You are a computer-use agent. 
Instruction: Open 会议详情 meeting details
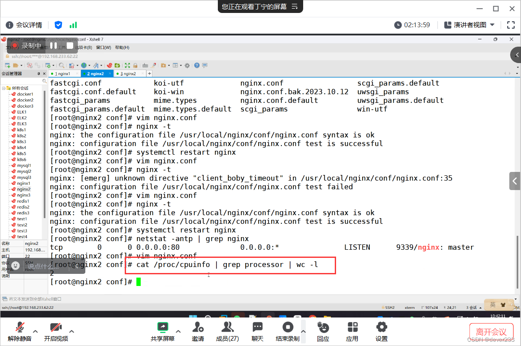point(24,25)
